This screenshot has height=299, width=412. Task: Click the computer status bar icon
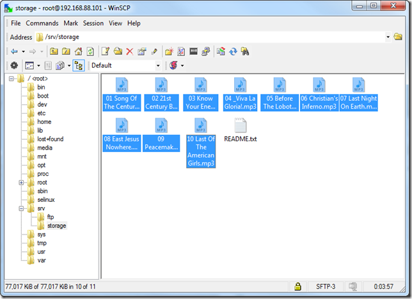pyautogui.click(x=353, y=286)
